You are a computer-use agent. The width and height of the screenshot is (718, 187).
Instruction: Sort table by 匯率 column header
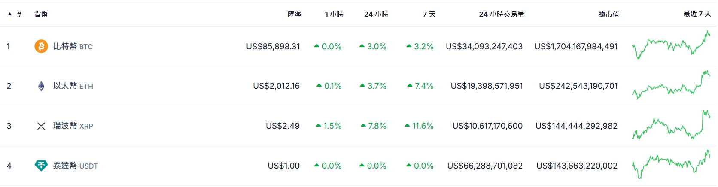pyautogui.click(x=294, y=14)
